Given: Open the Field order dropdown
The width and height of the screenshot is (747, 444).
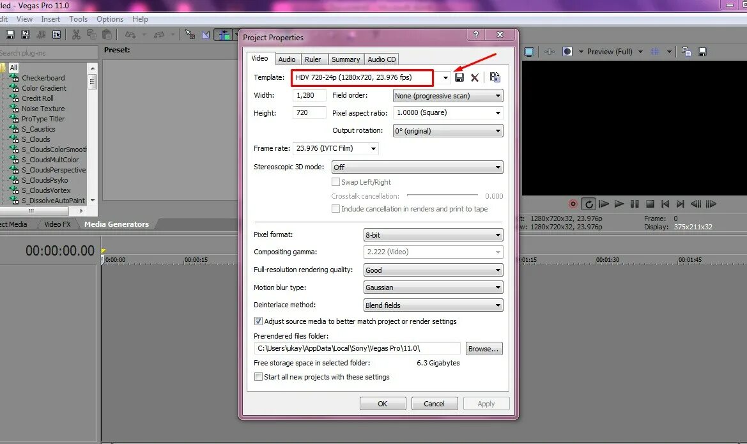Looking at the screenshot, I should click(x=448, y=96).
